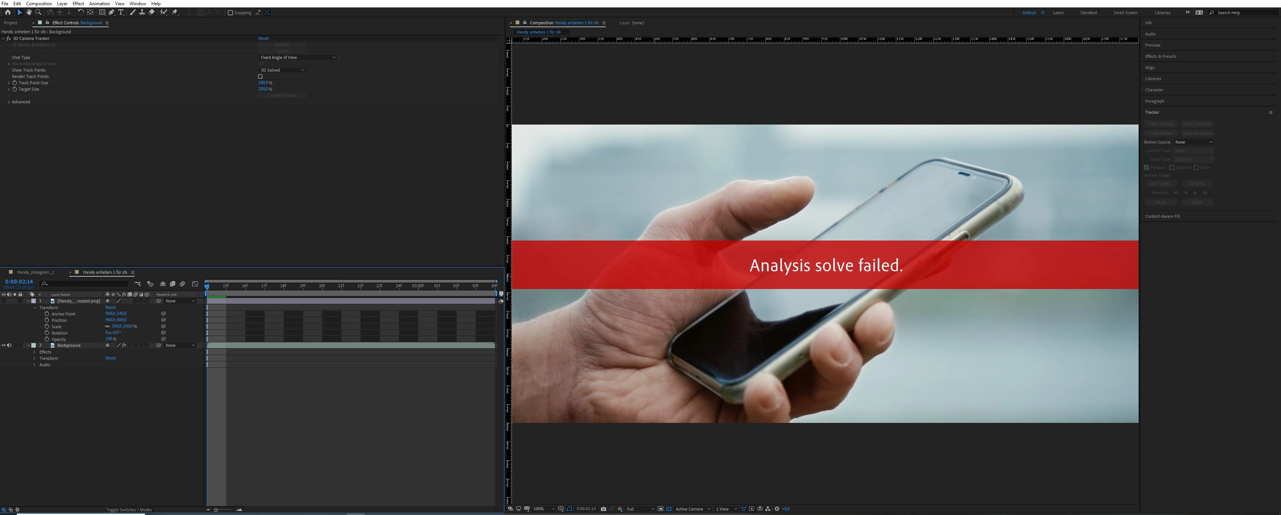1281x515 pixels.
Task: Toggle transparency grid in viewer
Action: point(669,509)
